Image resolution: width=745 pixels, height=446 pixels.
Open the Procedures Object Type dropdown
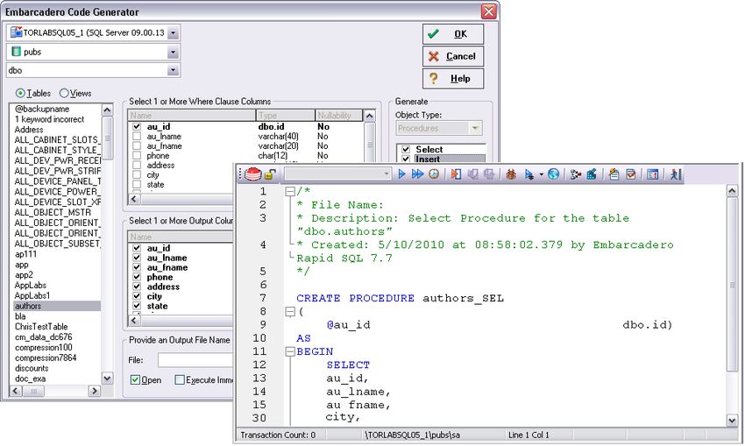475,128
